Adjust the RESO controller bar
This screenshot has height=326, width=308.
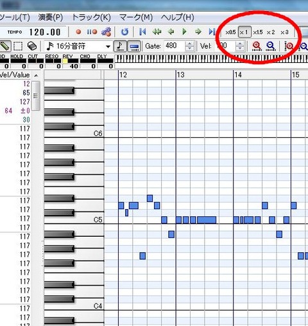point(53,61)
